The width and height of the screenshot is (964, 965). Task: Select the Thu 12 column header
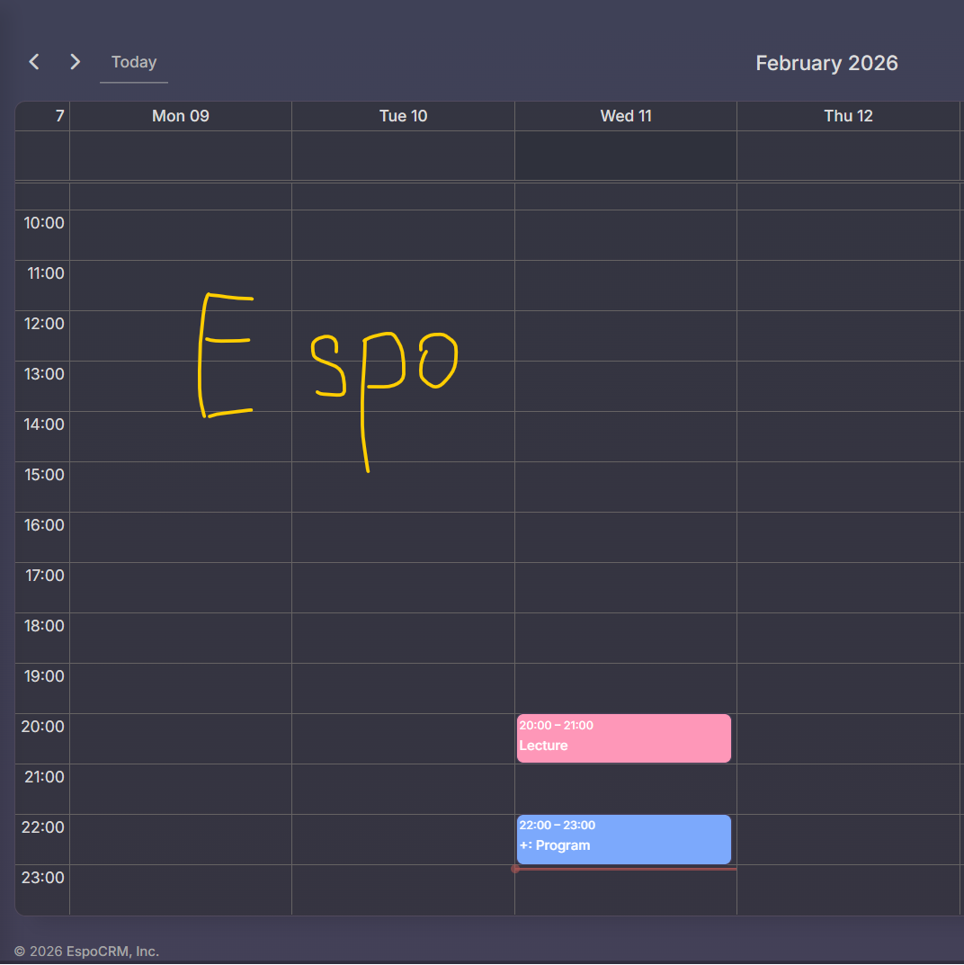(848, 116)
